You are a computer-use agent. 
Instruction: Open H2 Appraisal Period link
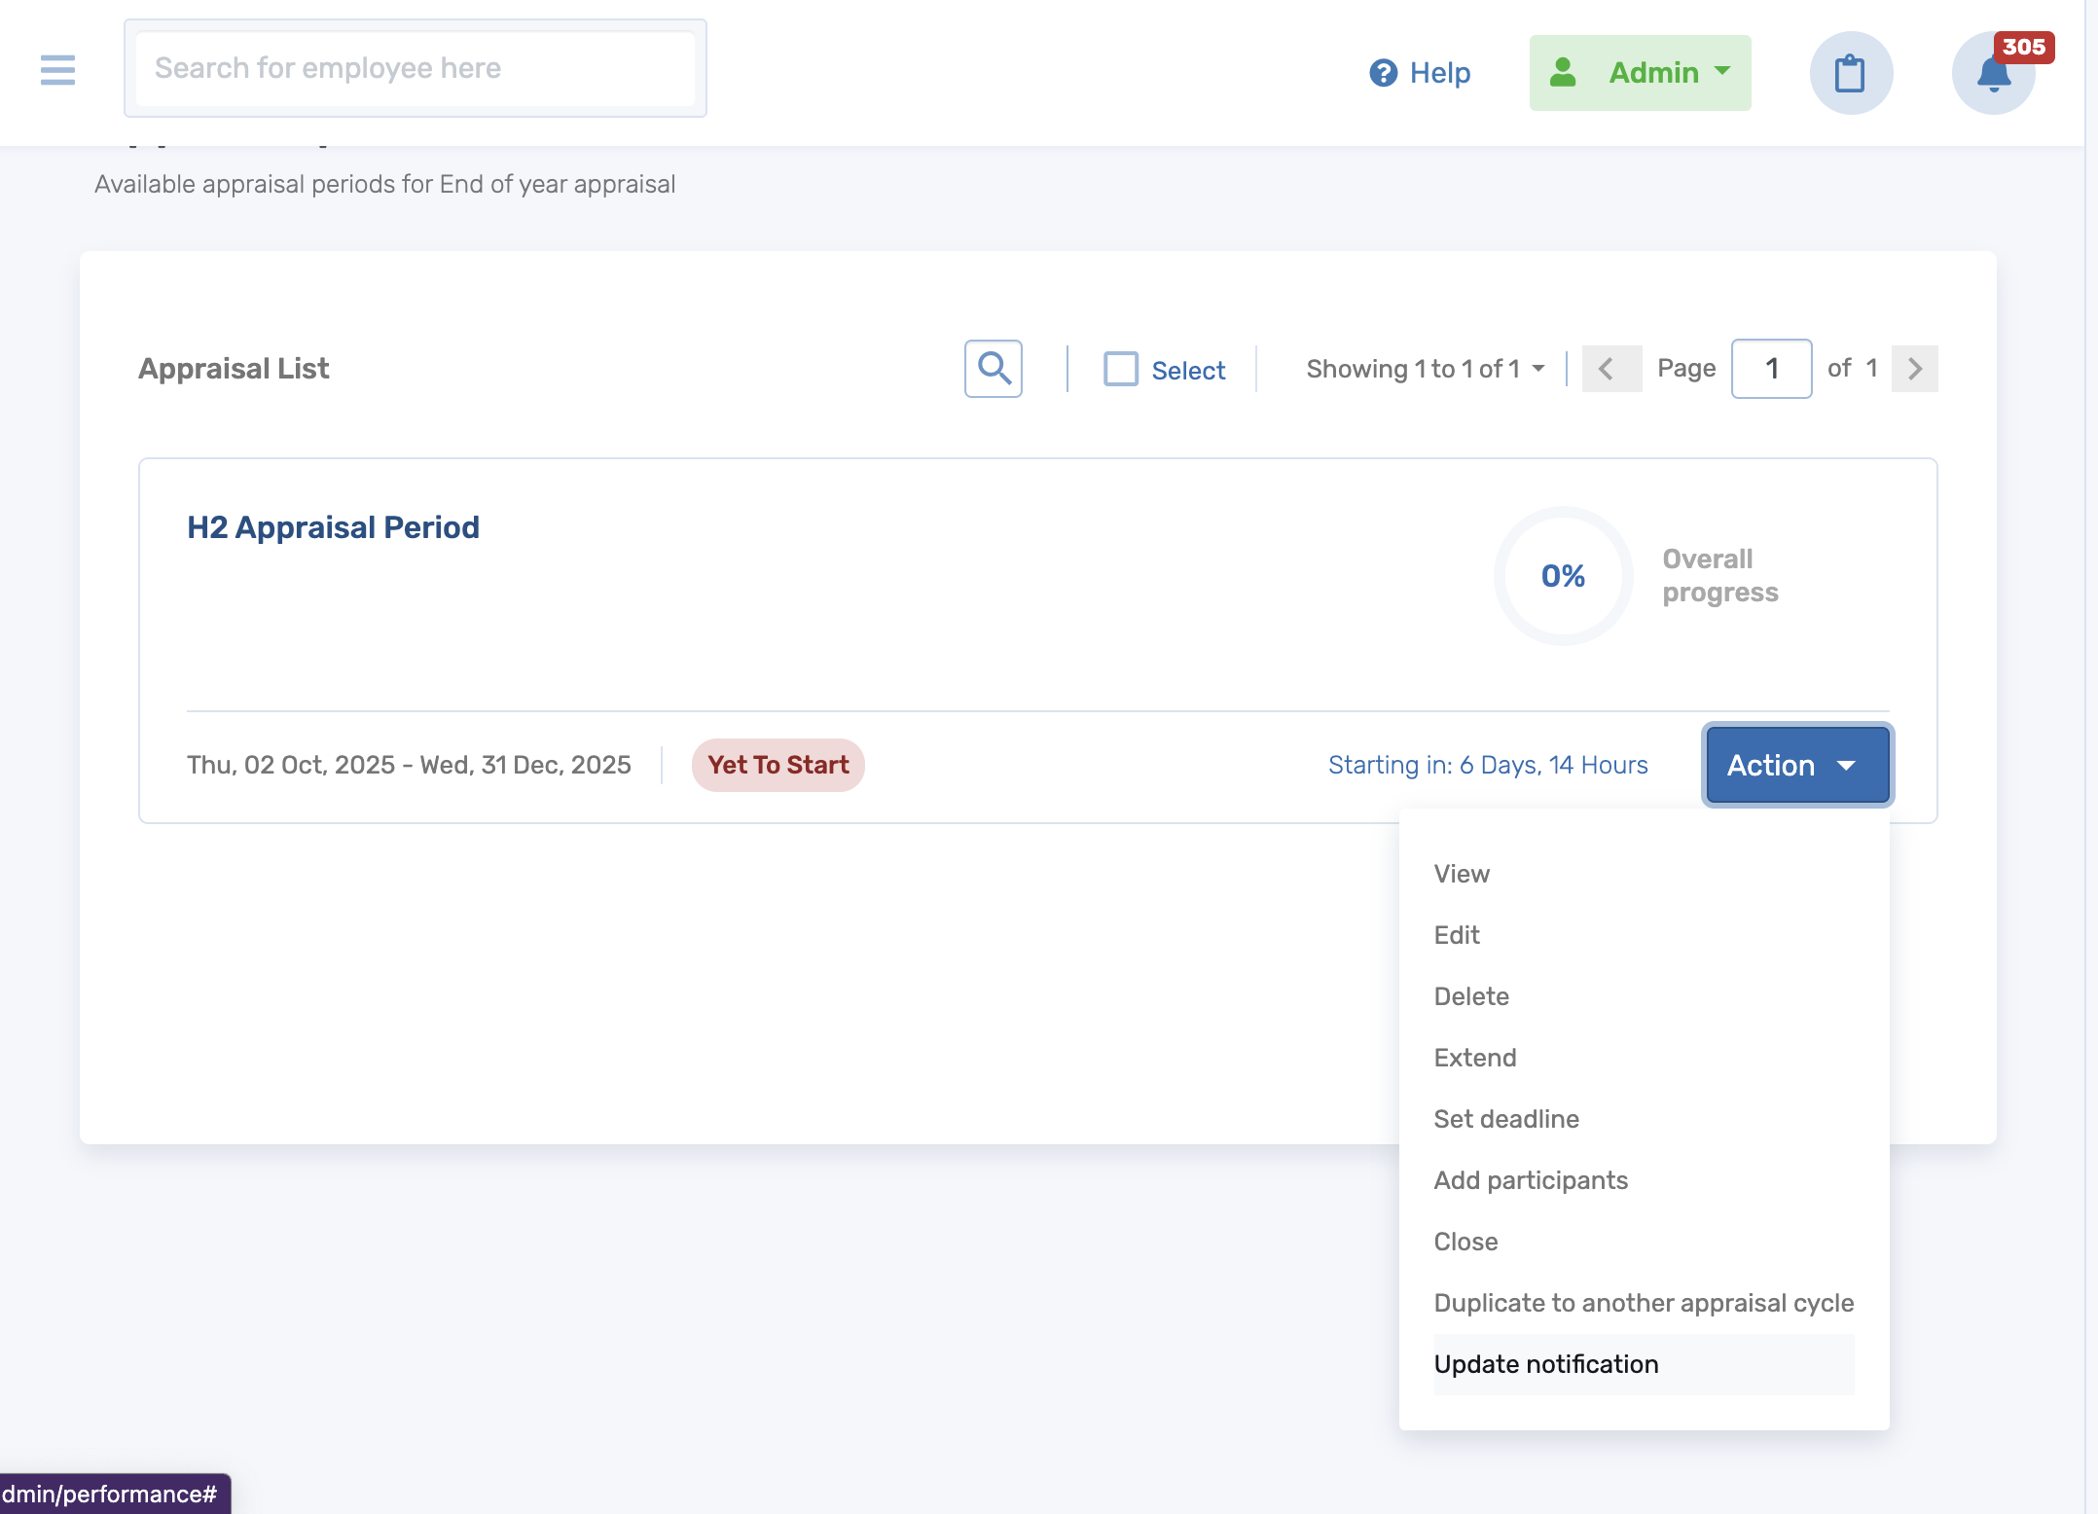[x=333, y=527]
